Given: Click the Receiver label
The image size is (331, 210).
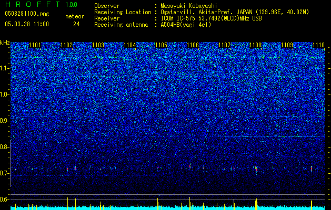Looking at the screenshot, I should (x=107, y=18).
